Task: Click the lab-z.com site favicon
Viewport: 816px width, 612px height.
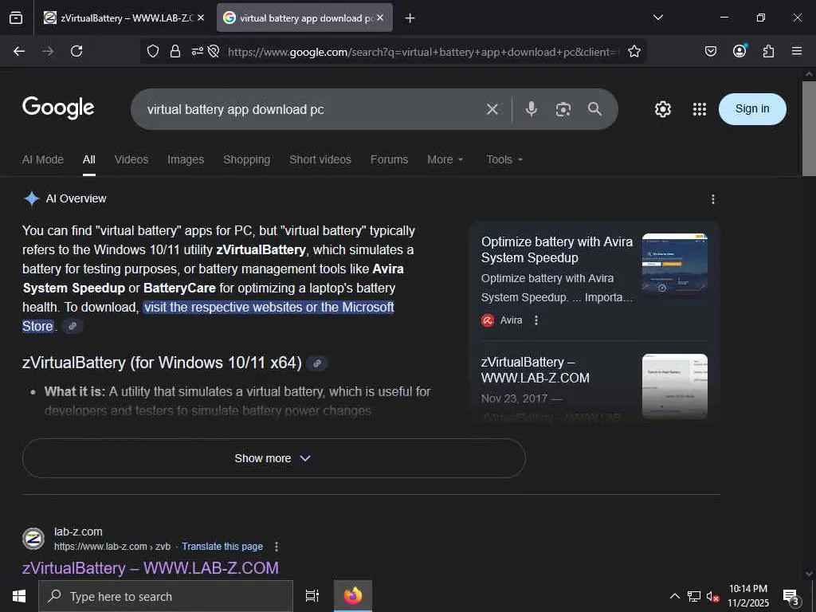Action: 33,539
